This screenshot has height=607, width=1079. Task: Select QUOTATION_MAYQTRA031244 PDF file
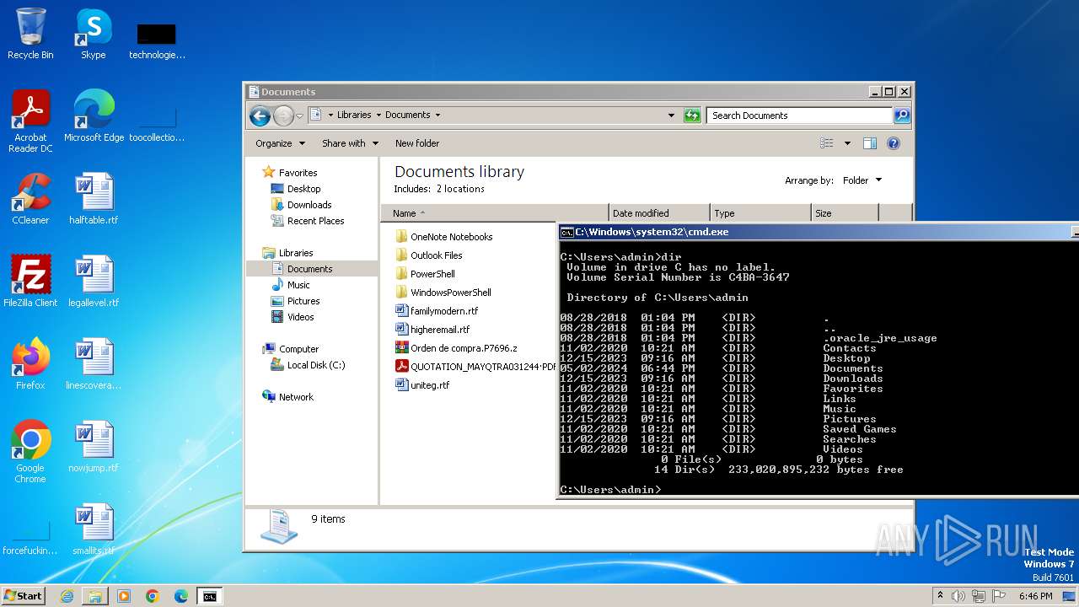point(475,367)
